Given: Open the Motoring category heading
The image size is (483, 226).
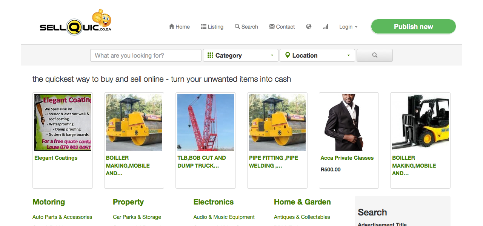Looking at the screenshot, I should coord(49,202).
